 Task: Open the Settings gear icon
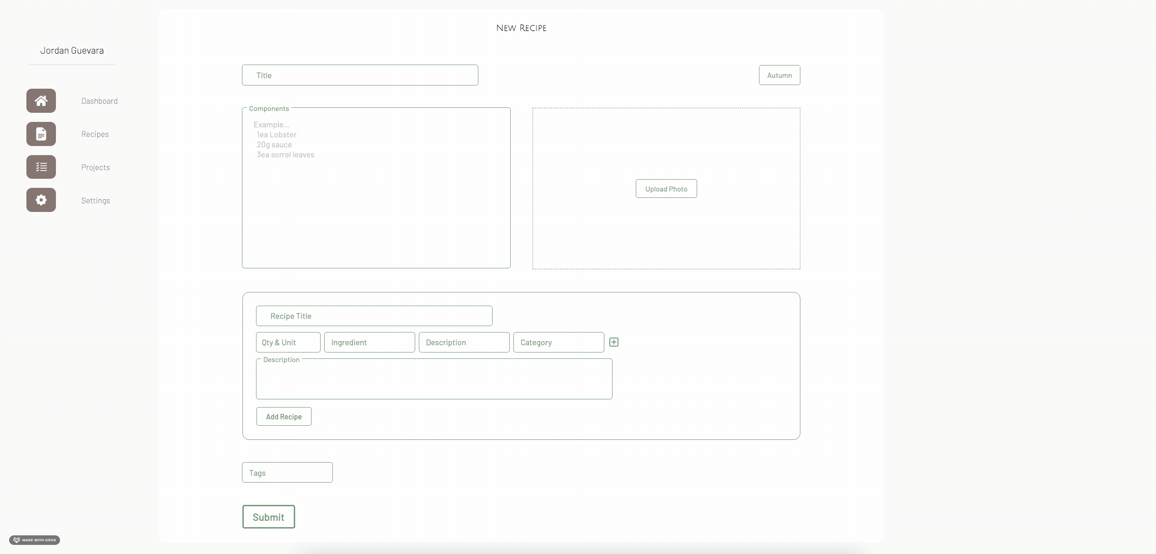[x=41, y=200]
